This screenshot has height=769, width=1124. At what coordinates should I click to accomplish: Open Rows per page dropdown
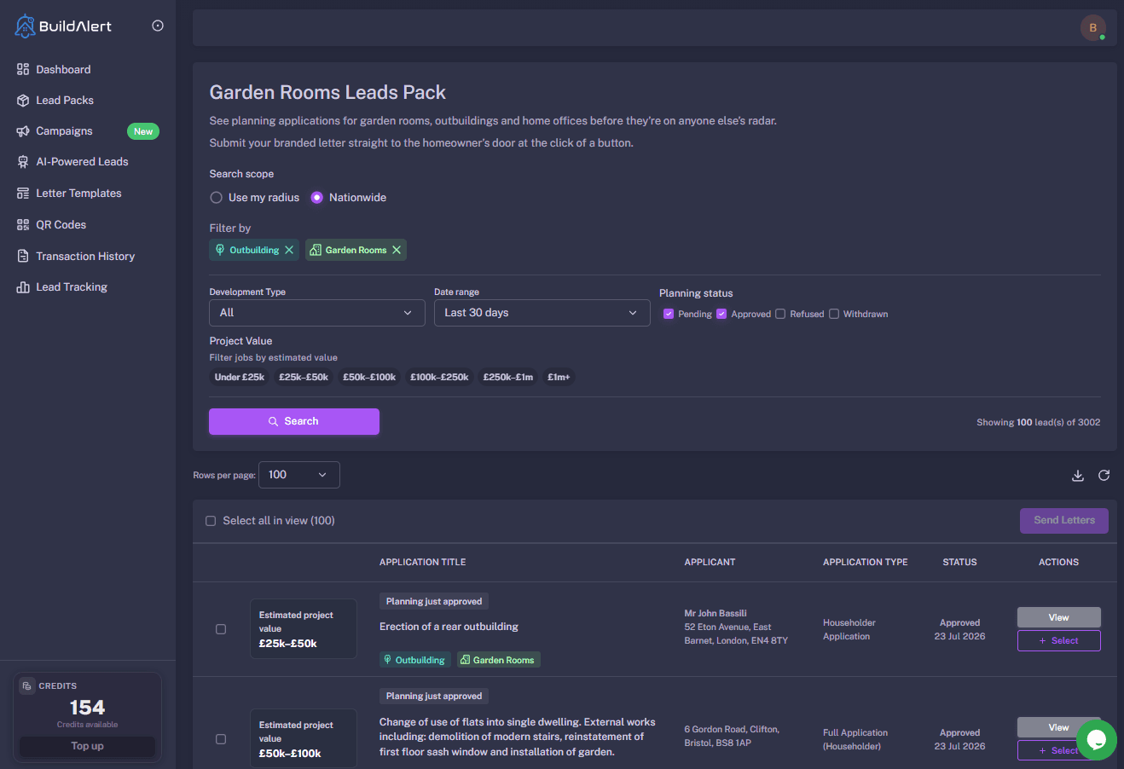click(299, 475)
